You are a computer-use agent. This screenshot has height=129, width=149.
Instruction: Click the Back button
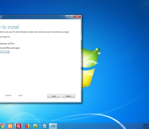coord(54,96)
